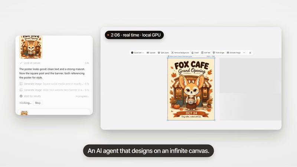Click the 'In progress...' status text
The image size is (297, 167).
click(x=82, y=96)
